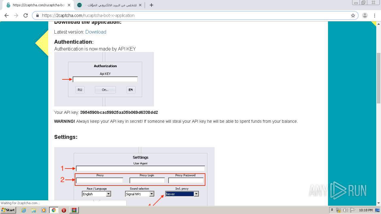The image size is (381, 214).
Task: Open the Action Center flag icon
Action: pos(353,210)
